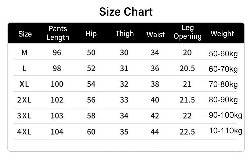Click the Size Chart title
The image size is (252, 160).
pos(126,12)
